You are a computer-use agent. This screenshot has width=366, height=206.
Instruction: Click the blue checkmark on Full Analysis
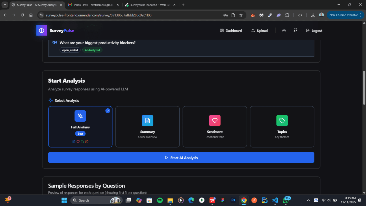108,111
